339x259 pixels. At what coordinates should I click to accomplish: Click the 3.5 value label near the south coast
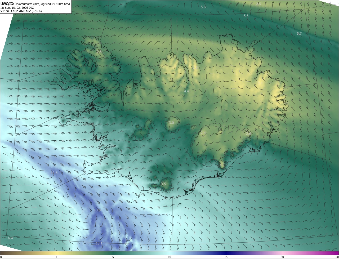[x=163, y=184]
